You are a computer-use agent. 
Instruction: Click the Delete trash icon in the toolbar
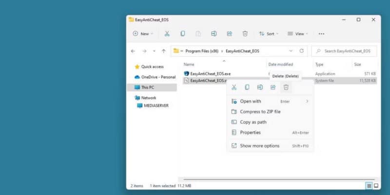pos(245,34)
